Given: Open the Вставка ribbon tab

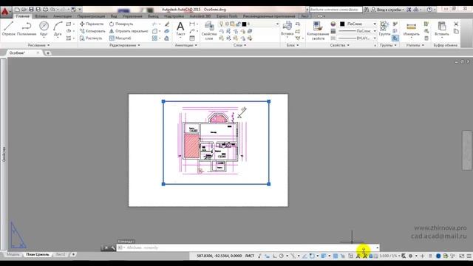Looking at the screenshot, I should tap(41, 16).
